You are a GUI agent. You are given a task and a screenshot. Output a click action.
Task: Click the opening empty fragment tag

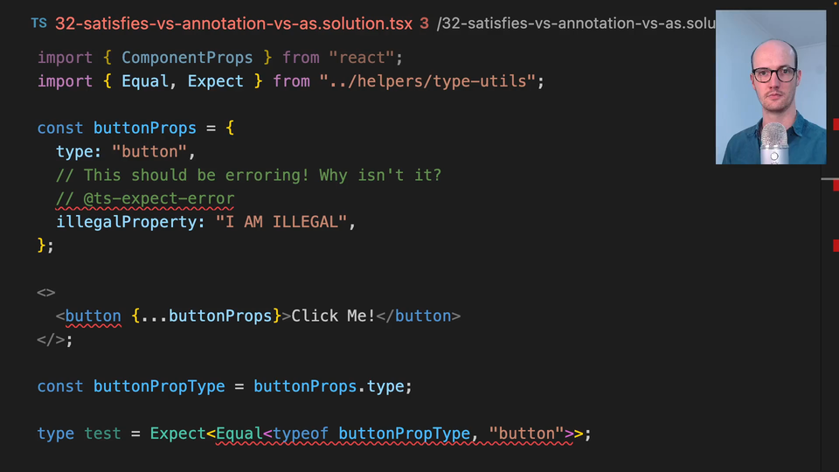tap(46, 293)
